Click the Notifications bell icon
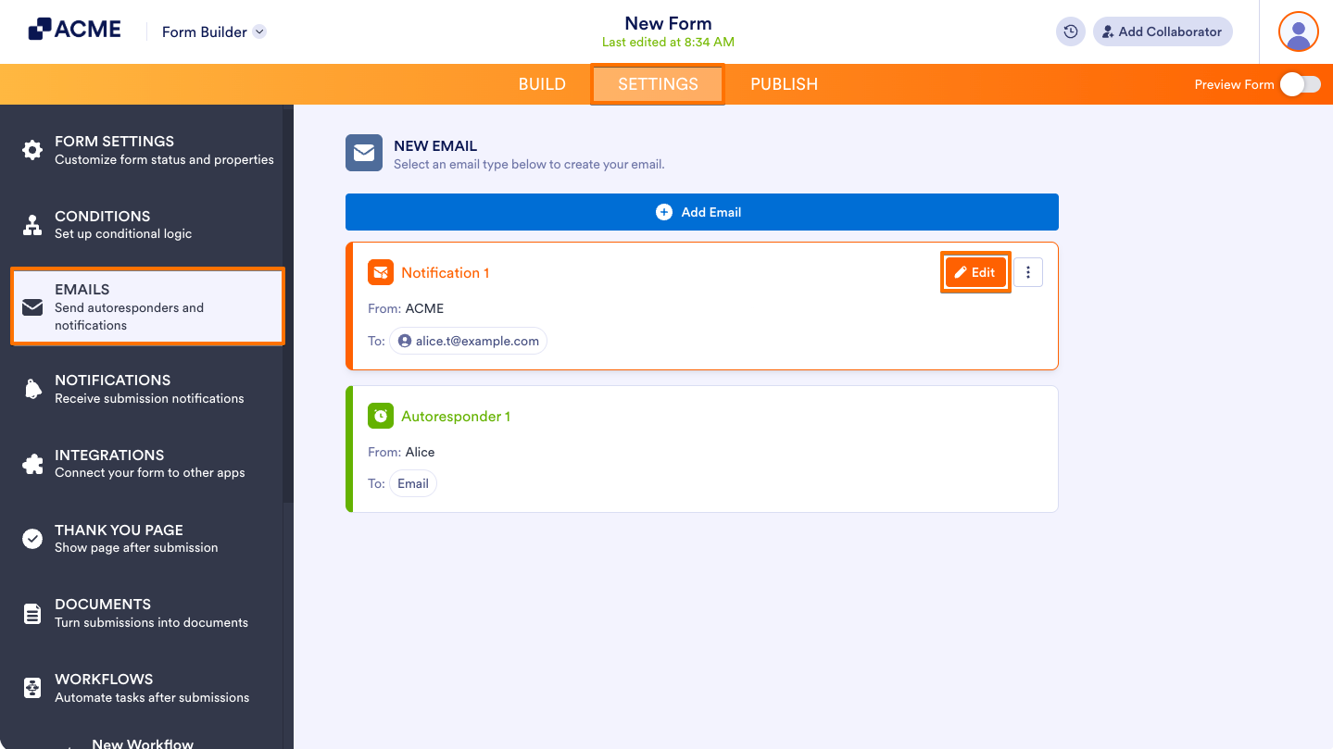 [x=32, y=389]
